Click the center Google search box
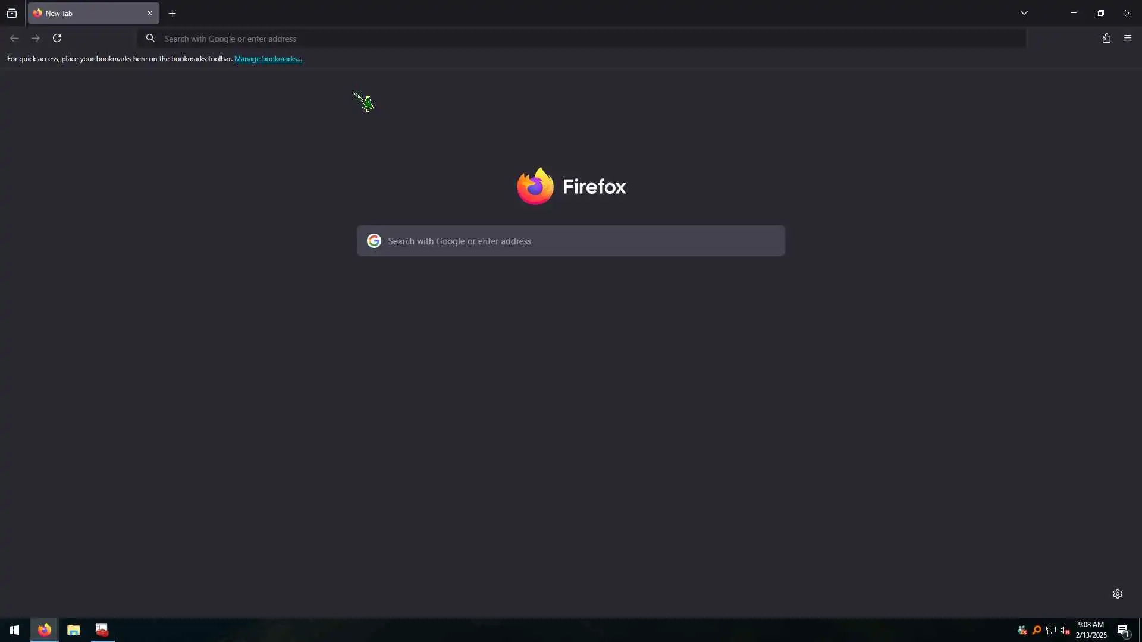 pos(571,241)
